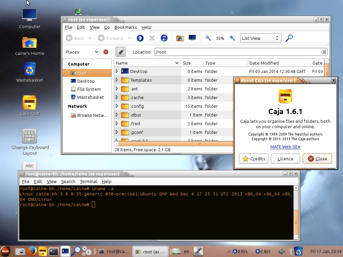This screenshot has width=343, height=257.
Task: Click the network plug icon in the panel
Action: pyautogui.click(x=198, y=251)
